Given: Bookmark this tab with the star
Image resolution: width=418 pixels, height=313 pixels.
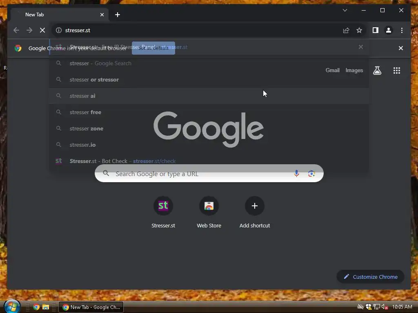Looking at the screenshot, I should (x=359, y=30).
